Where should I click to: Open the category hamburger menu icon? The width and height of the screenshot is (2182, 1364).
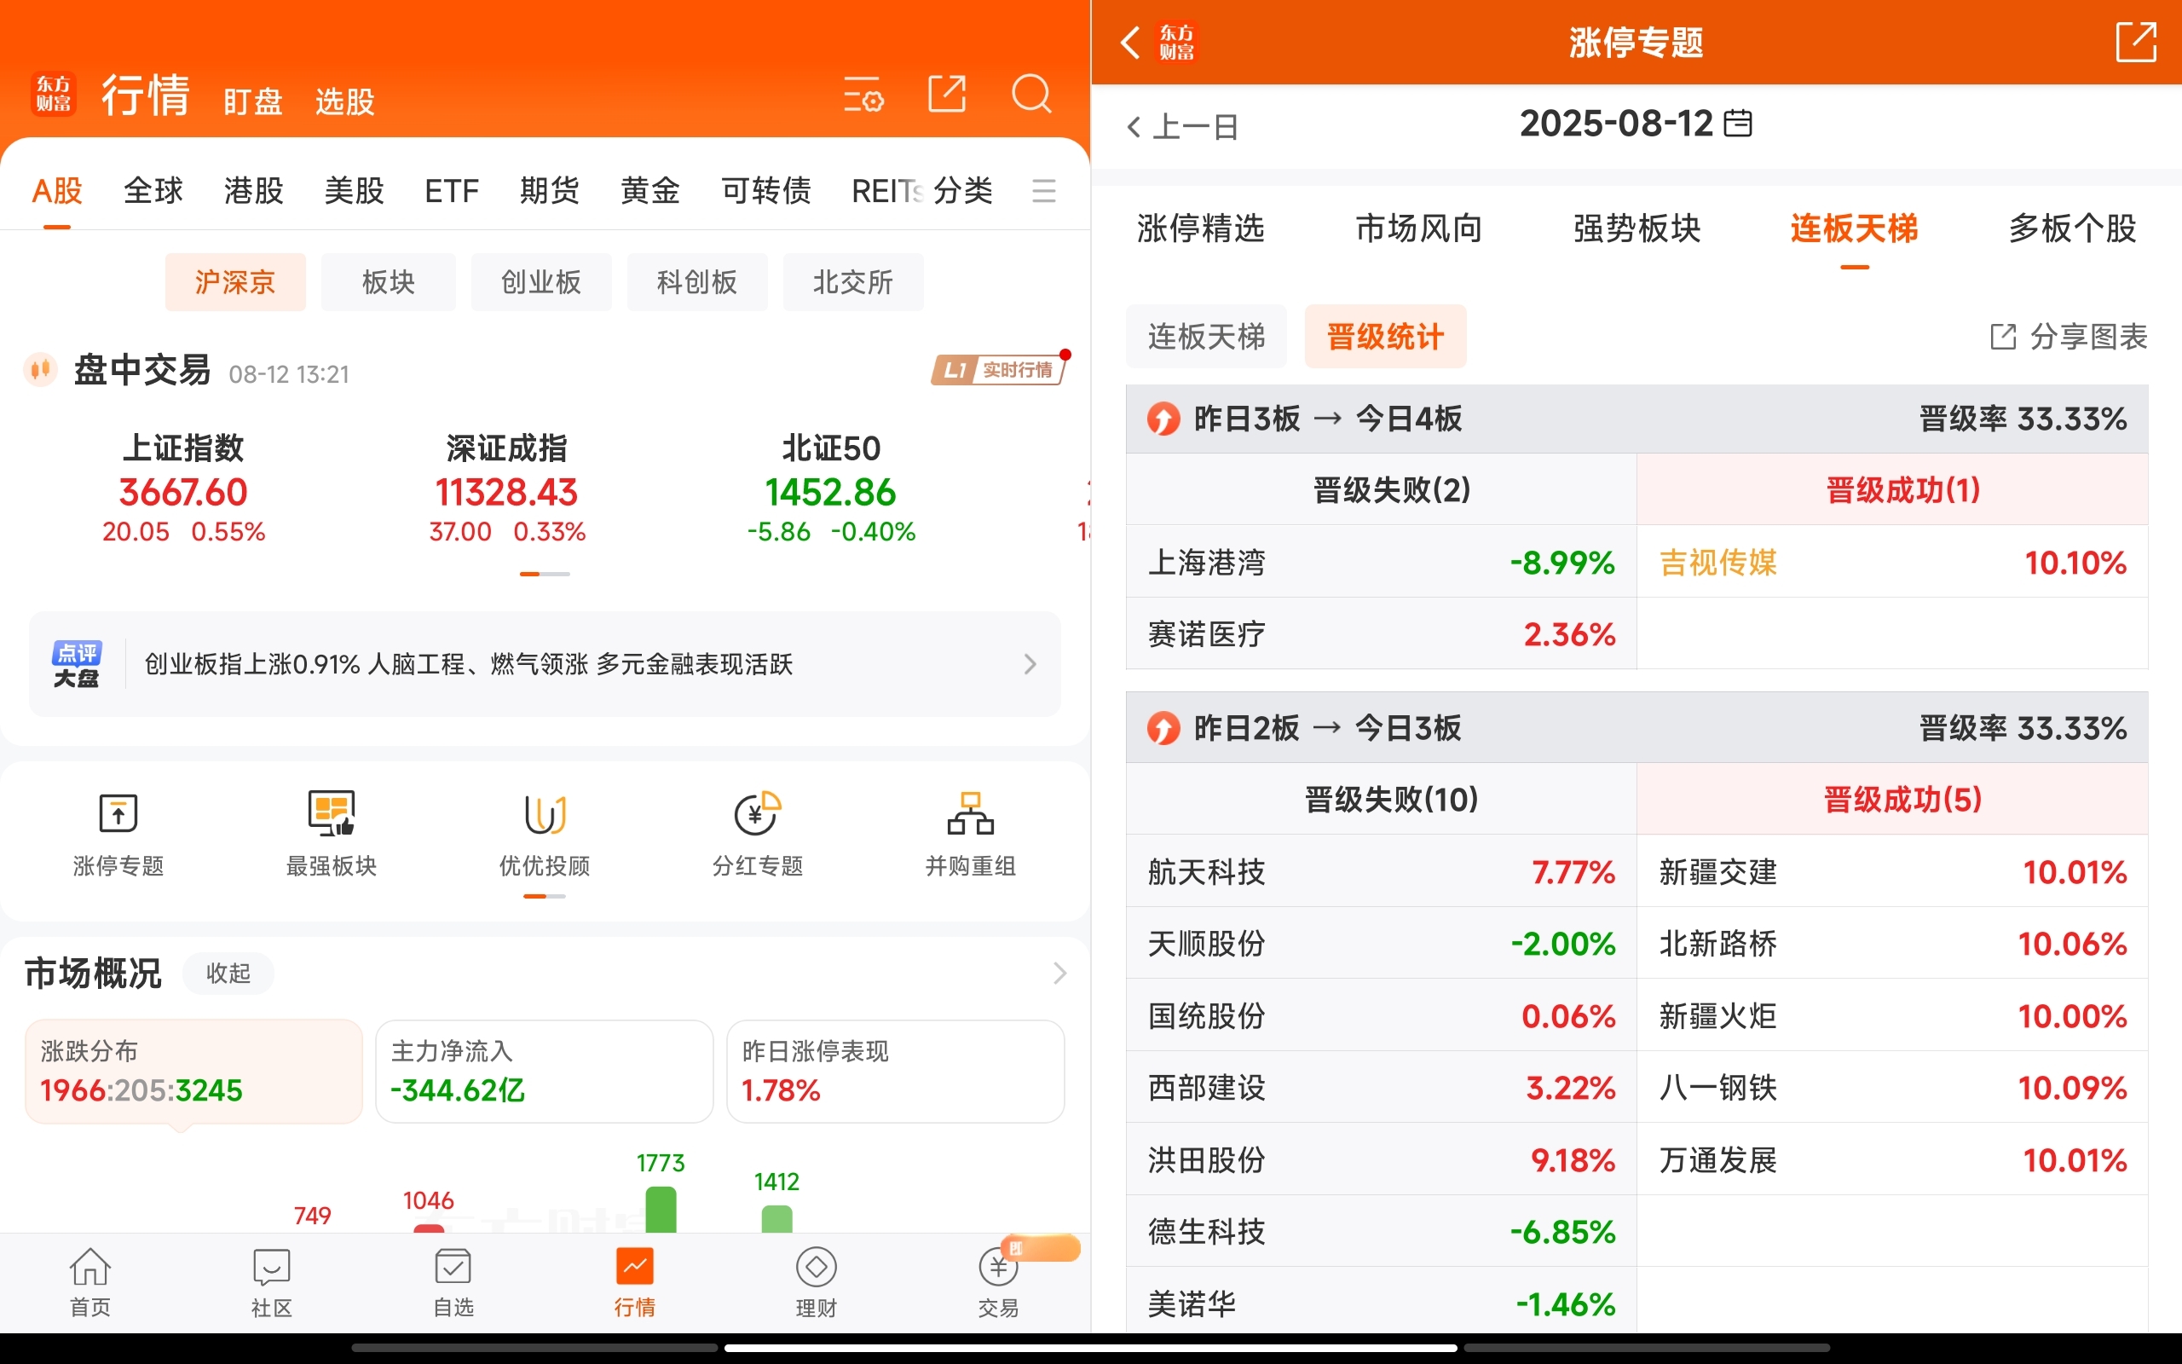(x=1044, y=191)
